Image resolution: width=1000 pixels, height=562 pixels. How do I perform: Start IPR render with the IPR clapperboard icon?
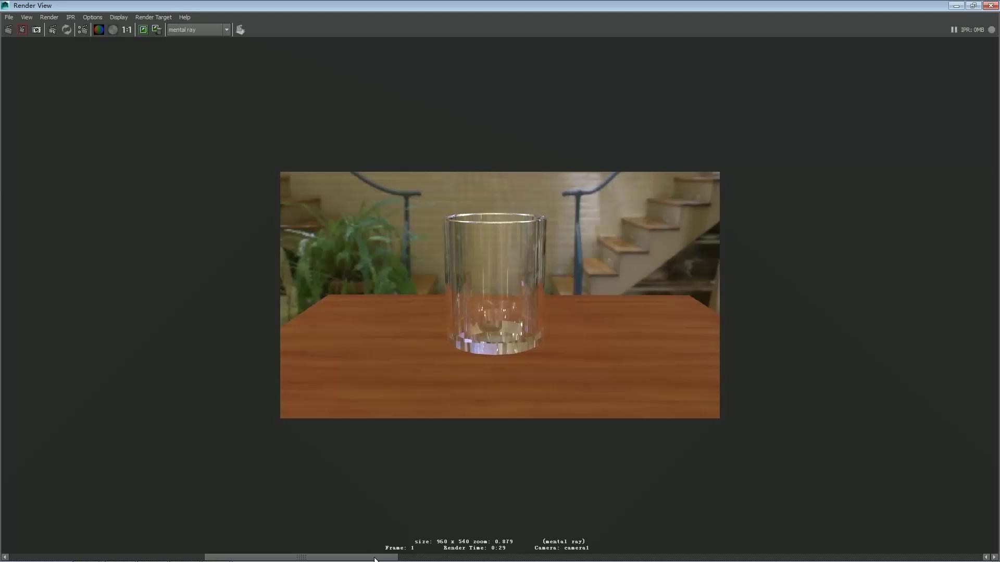pos(53,30)
